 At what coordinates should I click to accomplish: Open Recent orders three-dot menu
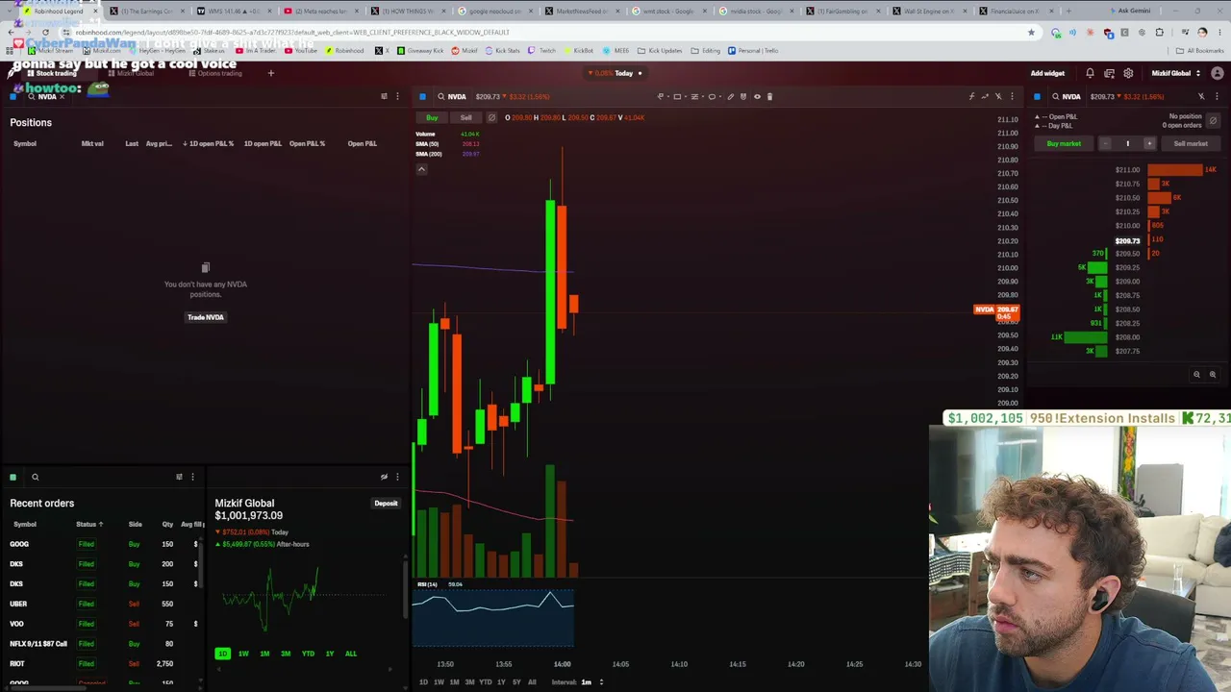[192, 477]
